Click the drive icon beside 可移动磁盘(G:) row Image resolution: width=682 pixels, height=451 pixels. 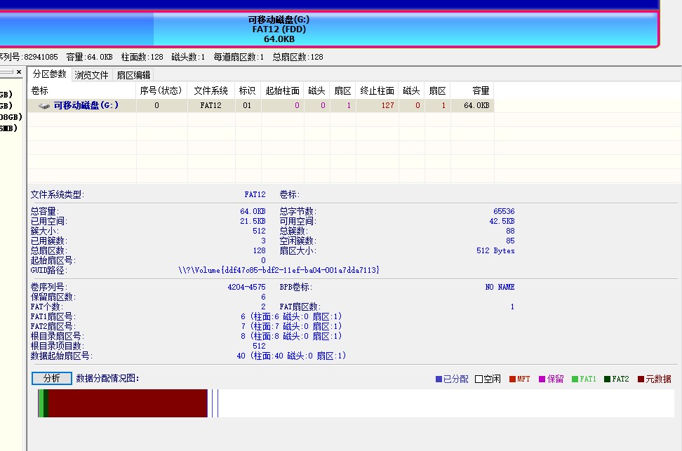[x=44, y=106]
